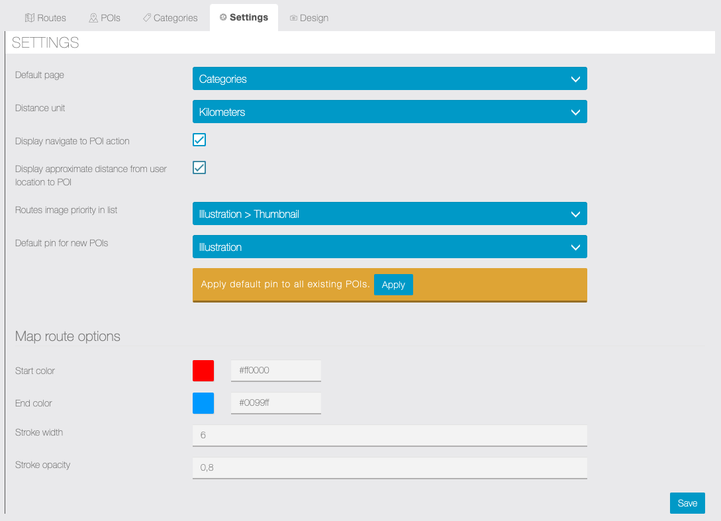The image size is (721, 521).
Task: Switch to the Design tab
Action: click(x=309, y=18)
